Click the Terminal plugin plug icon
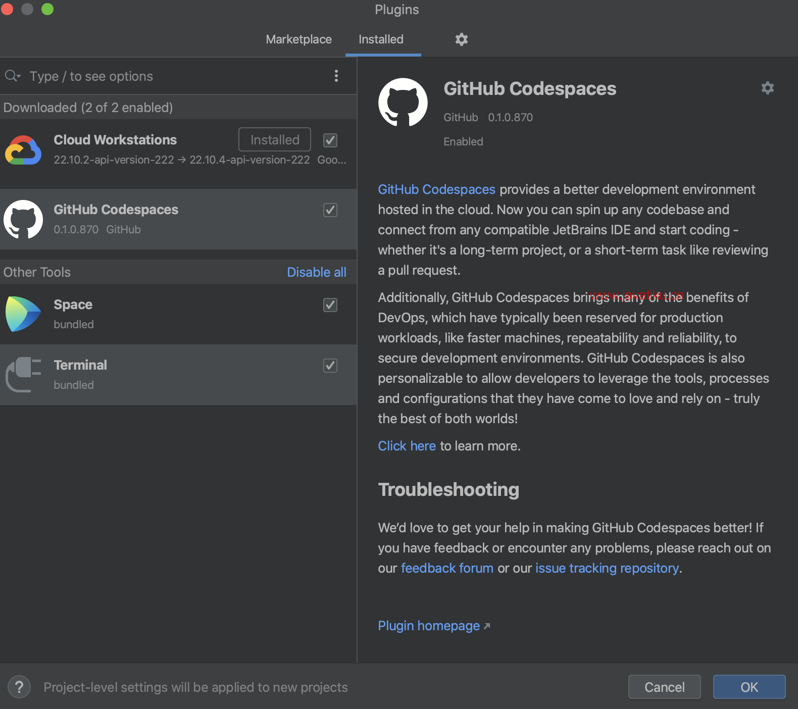Viewport: 798px width, 709px height. pos(23,374)
